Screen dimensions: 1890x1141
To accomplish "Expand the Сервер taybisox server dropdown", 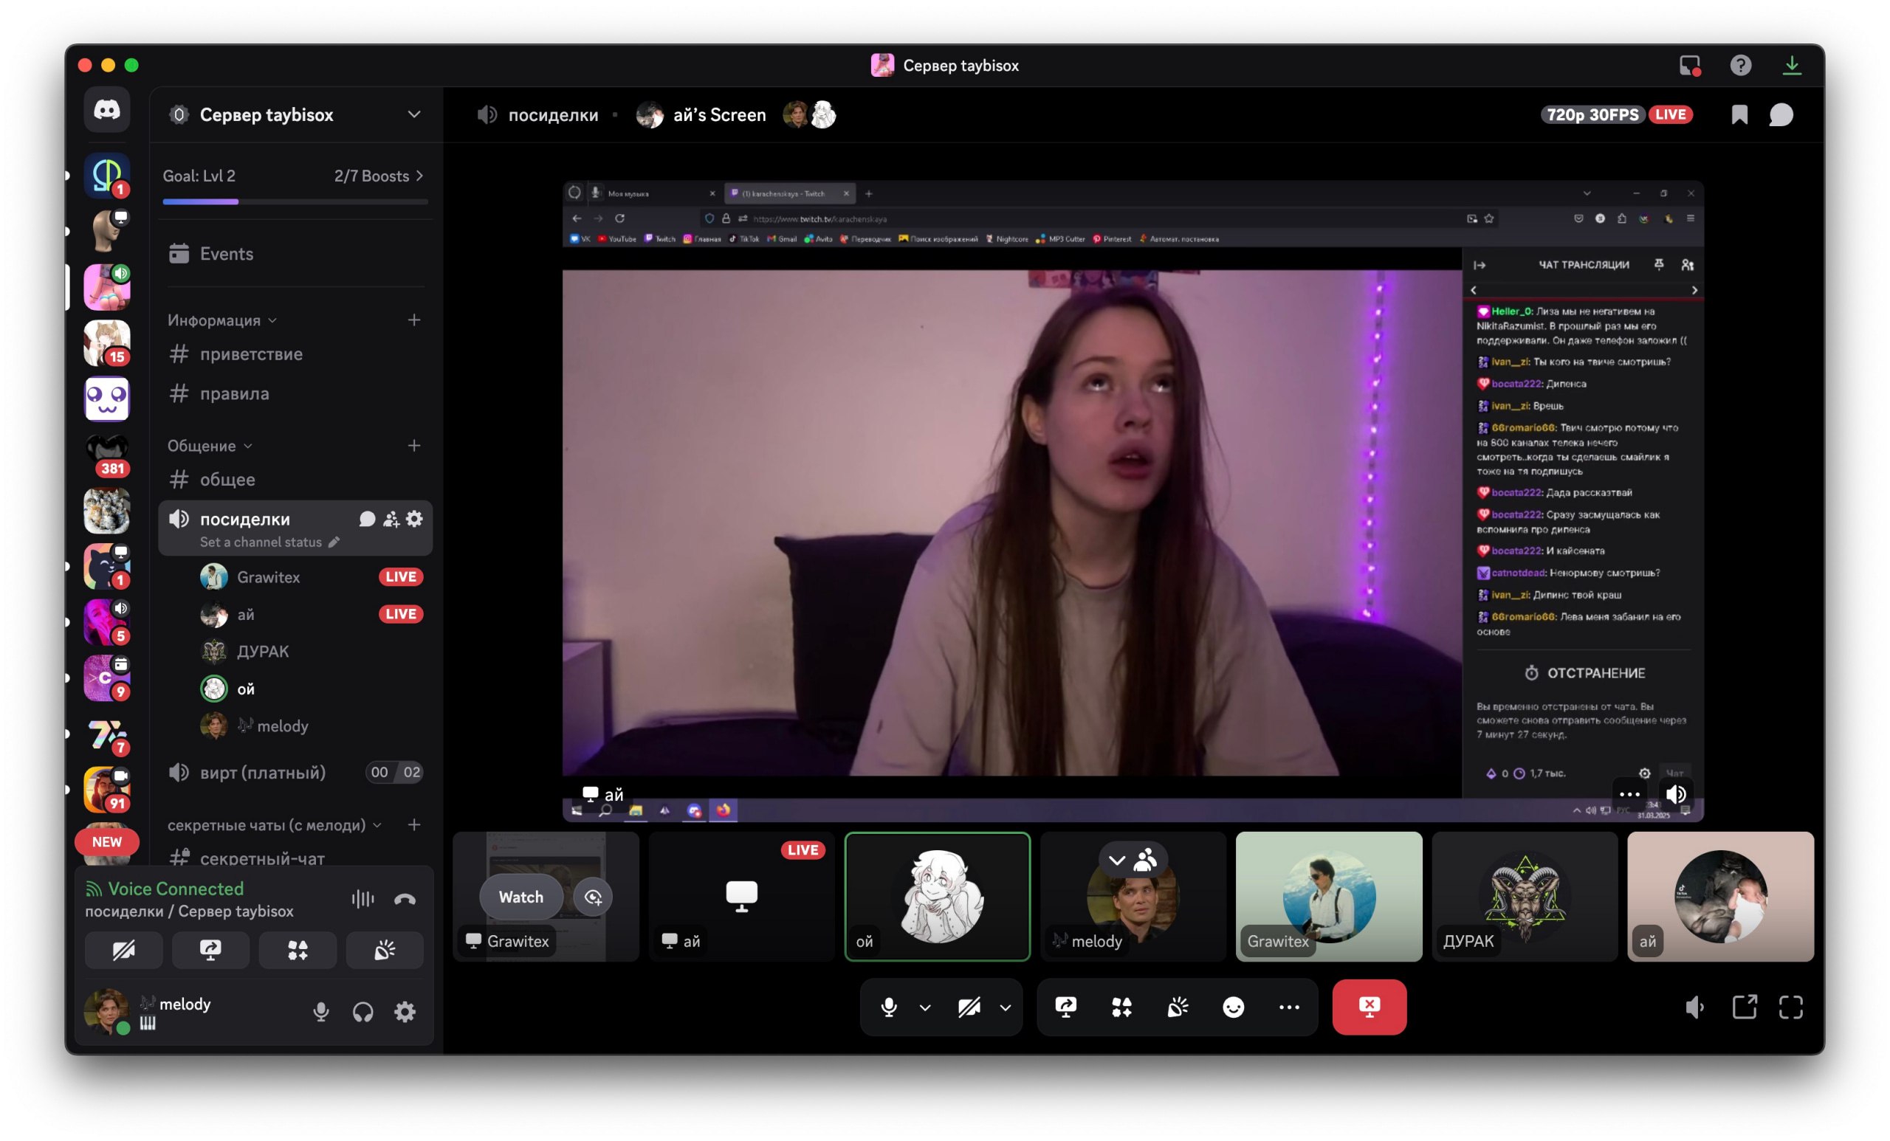I will coord(413,115).
